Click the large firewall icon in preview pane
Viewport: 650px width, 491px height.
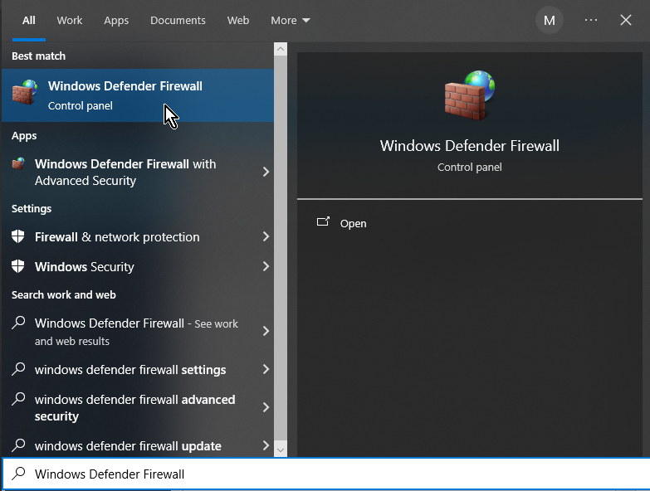coord(470,95)
